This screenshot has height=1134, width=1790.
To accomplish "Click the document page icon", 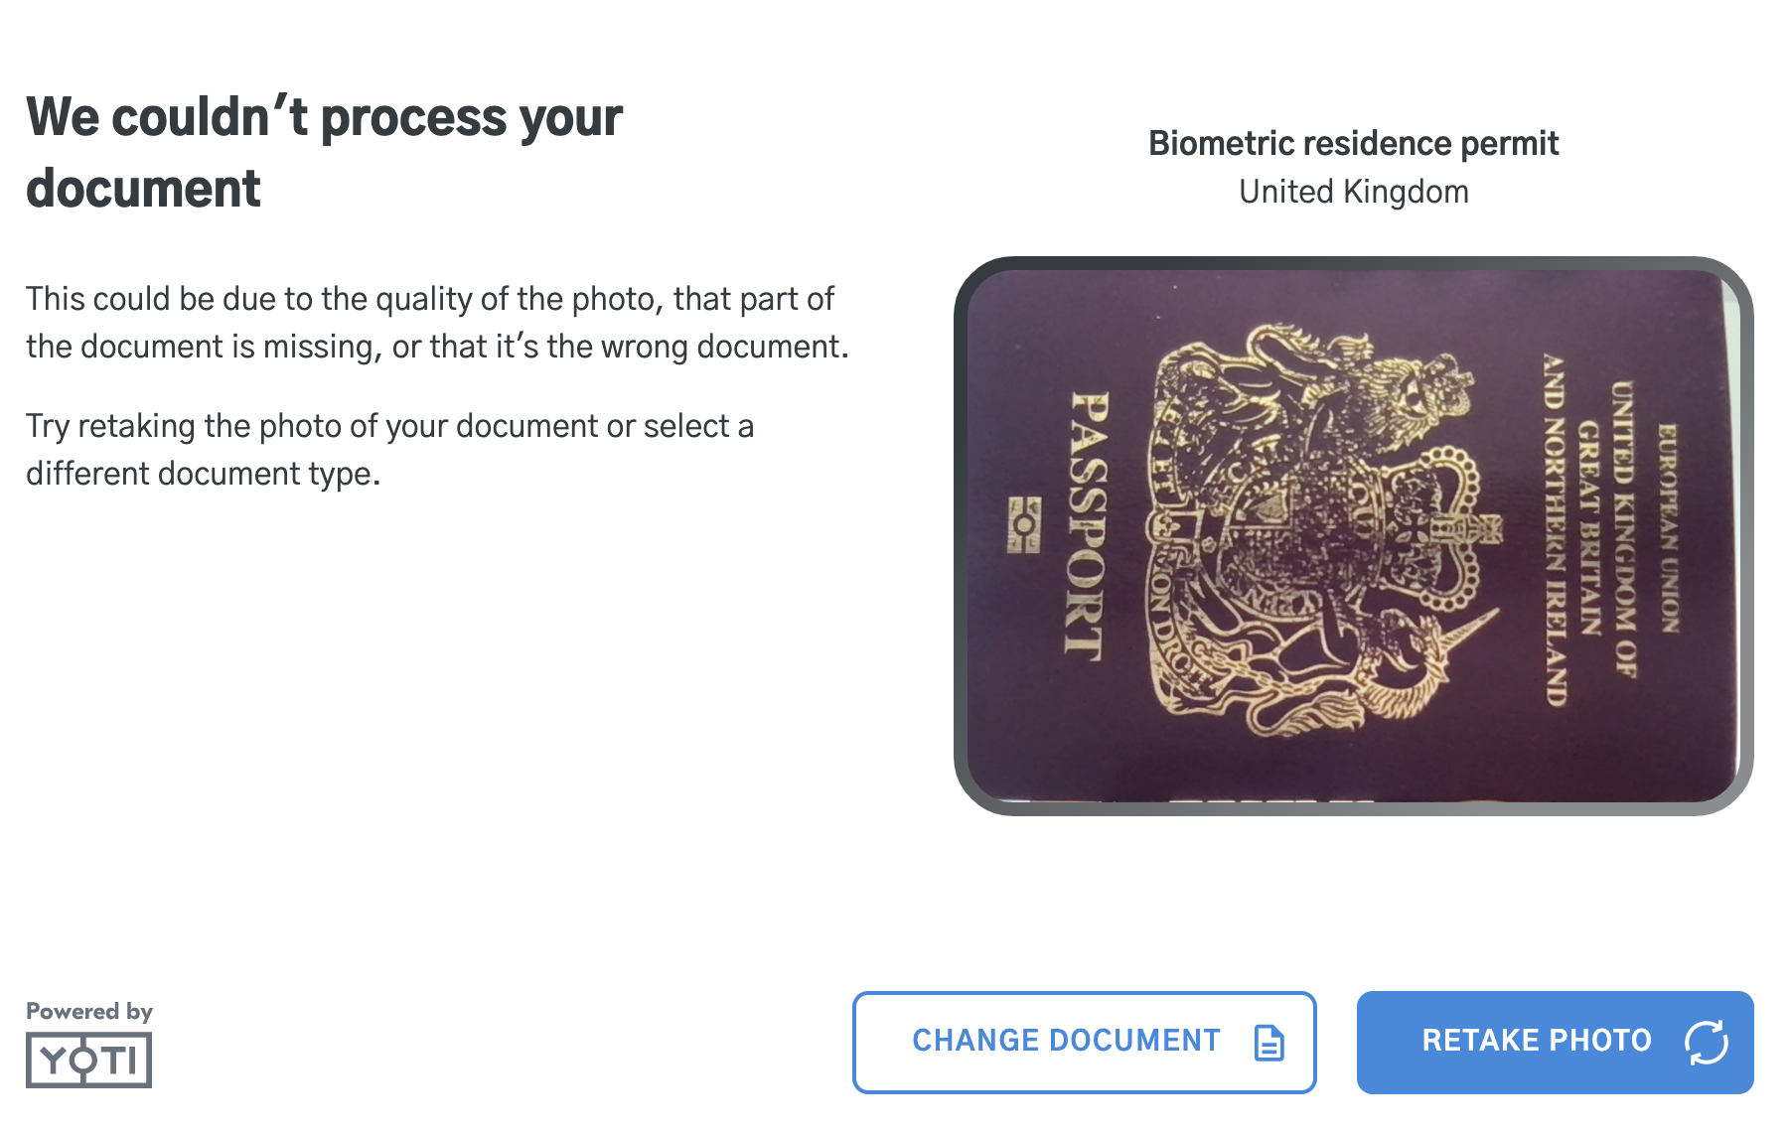I will pyautogui.click(x=1268, y=1043).
